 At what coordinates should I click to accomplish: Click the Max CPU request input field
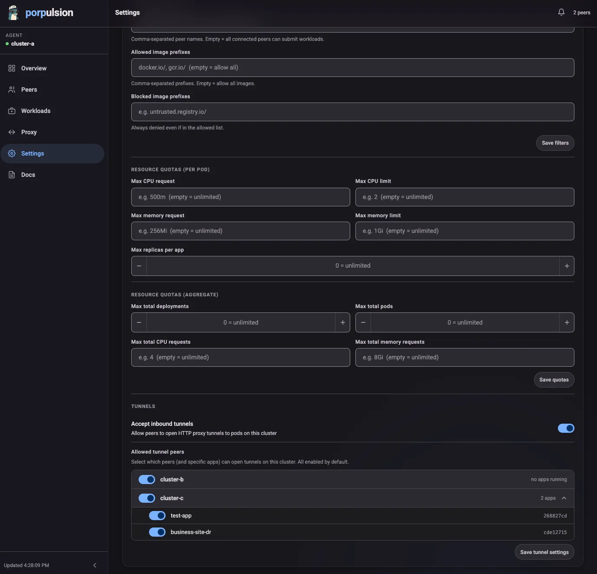[240, 197]
